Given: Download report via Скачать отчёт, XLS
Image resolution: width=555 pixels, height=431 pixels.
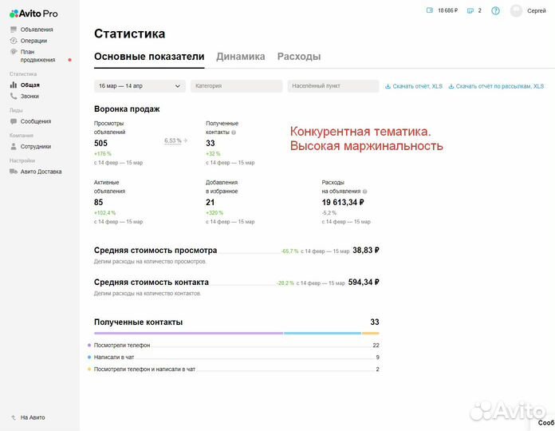Looking at the screenshot, I should point(414,86).
